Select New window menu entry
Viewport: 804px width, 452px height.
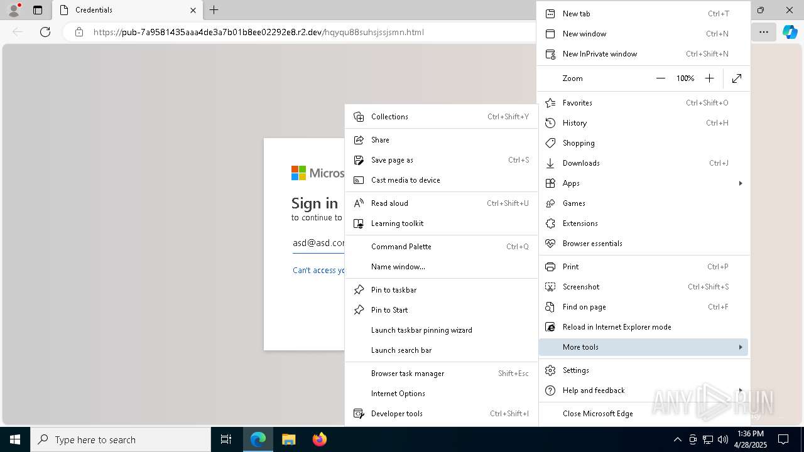pos(644,34)
